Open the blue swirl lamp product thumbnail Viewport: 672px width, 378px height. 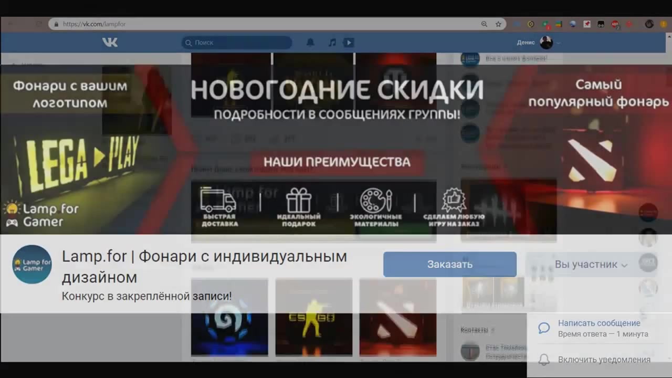tap(229, 317)
